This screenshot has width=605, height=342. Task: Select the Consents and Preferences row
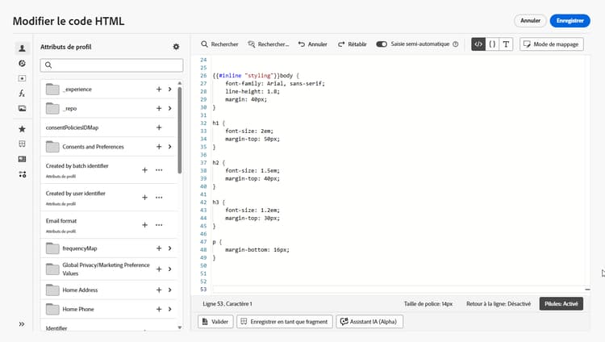[x=109, y=147]
